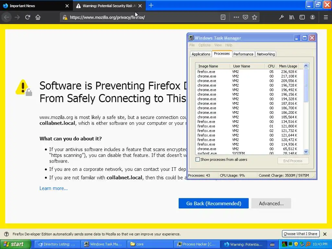Click the security shield tray icon
The image size is (332, 249).
click(x=296, y=244)
